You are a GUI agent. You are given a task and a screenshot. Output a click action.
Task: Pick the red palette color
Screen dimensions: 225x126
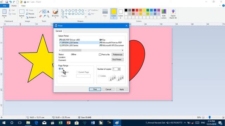coord(137,10)
